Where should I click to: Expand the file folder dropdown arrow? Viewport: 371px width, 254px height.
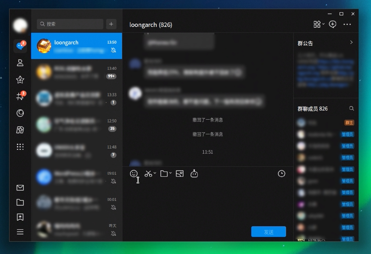click(170, 174)
